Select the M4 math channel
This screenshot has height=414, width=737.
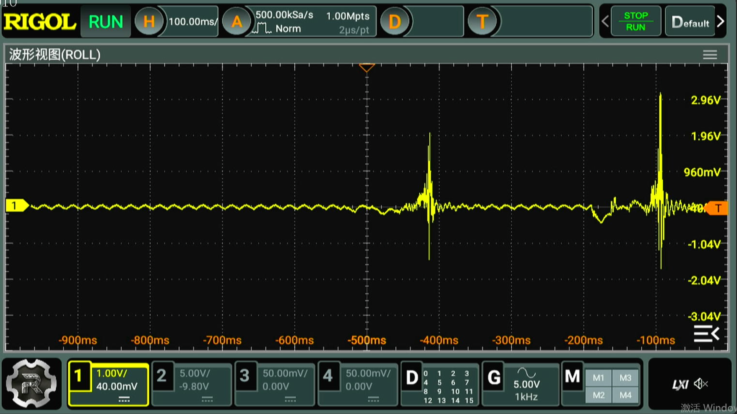pos(625,395)
